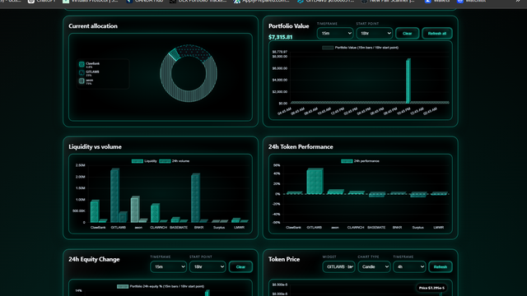
Task: Open the Wallets bookmark in browser bar
Action: pos(437,2)
